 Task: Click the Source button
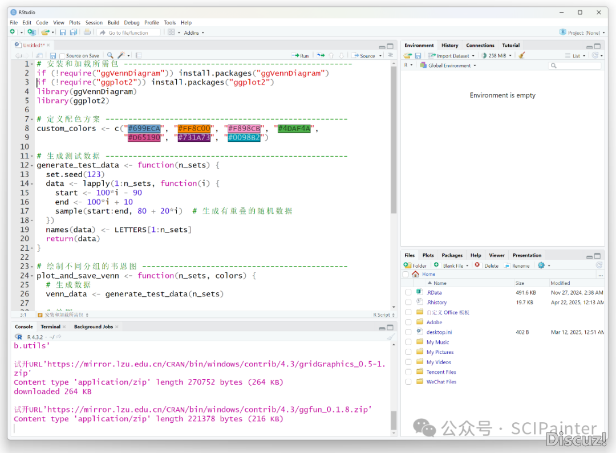(x=364, y=56)
